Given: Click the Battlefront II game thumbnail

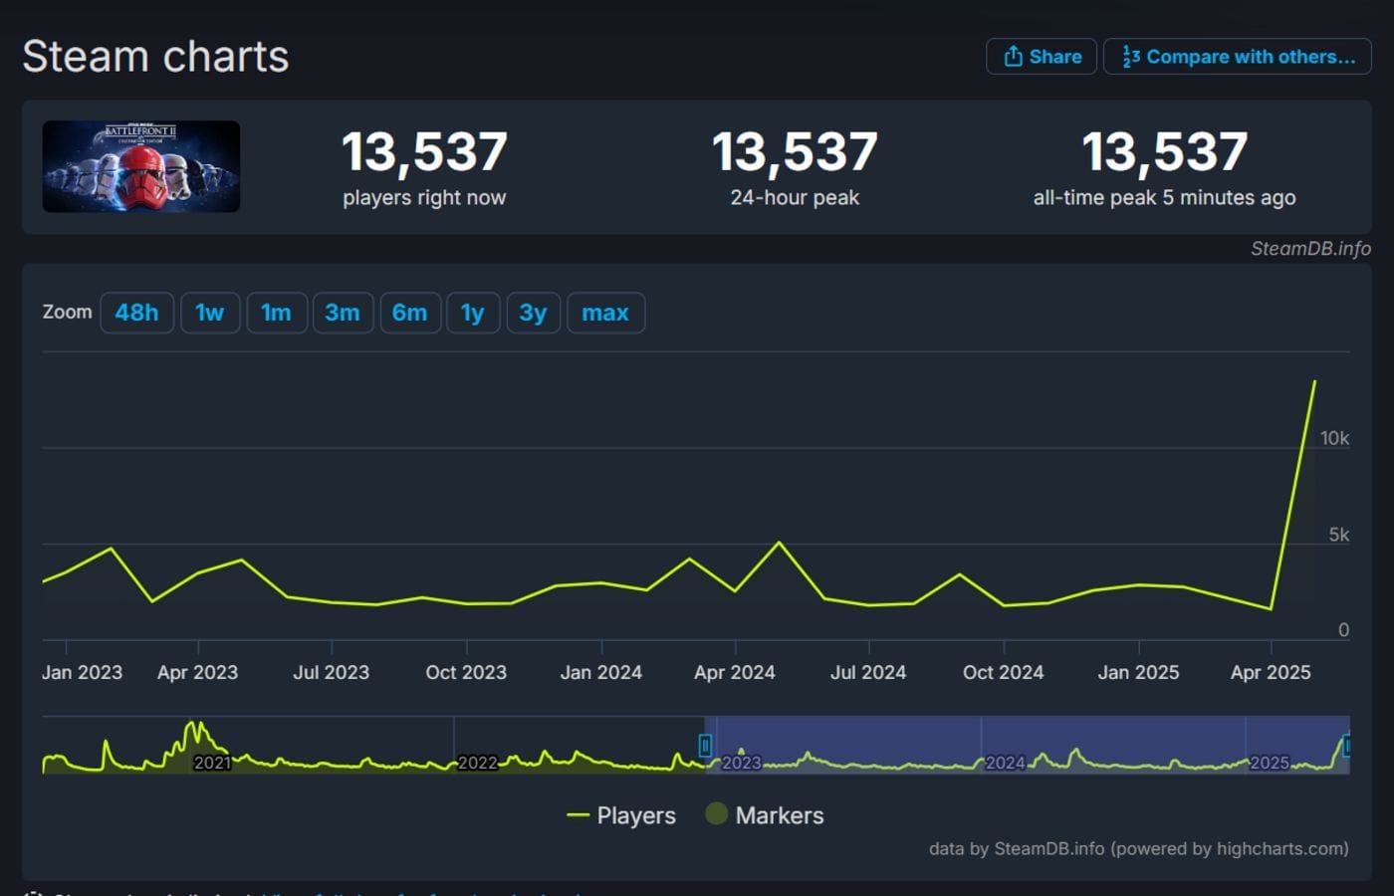Looking at the screenshot, I should tap(140, 166).
